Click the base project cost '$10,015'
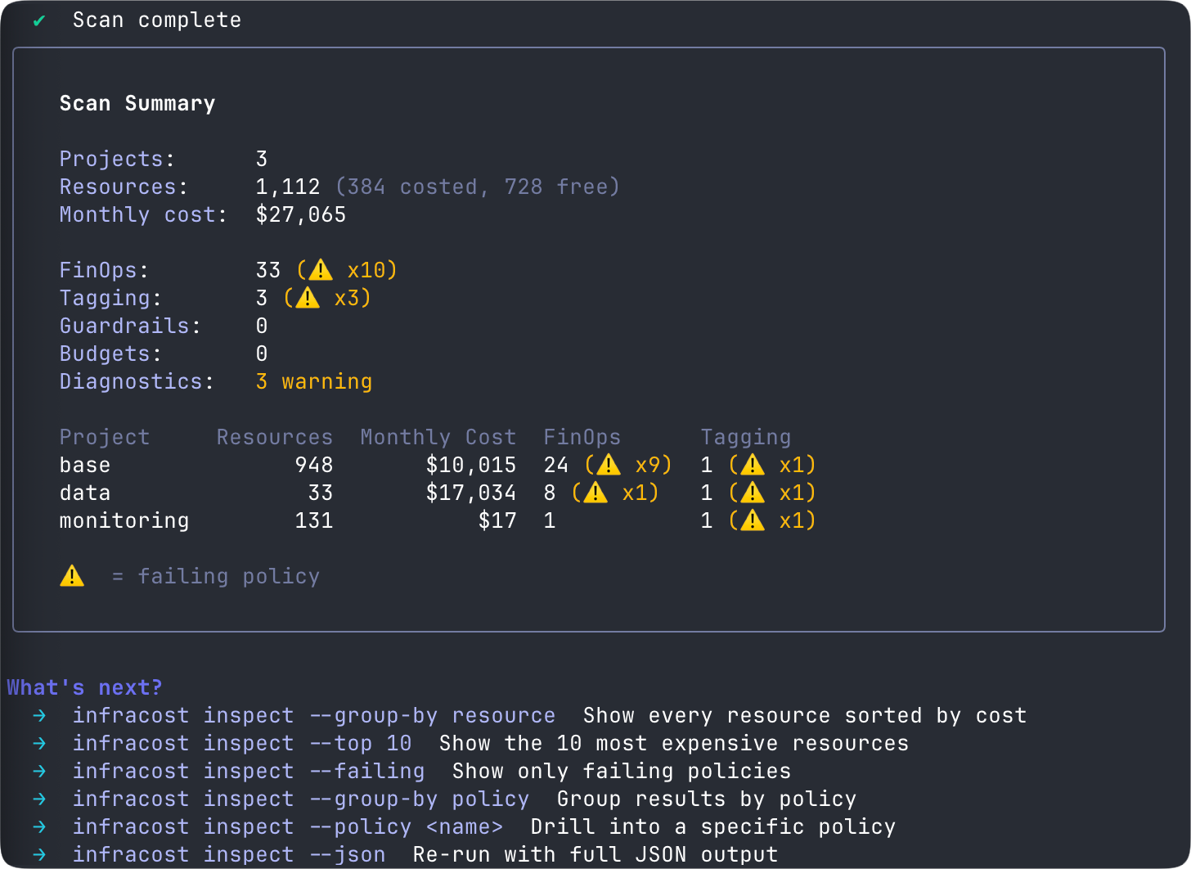 471,466
